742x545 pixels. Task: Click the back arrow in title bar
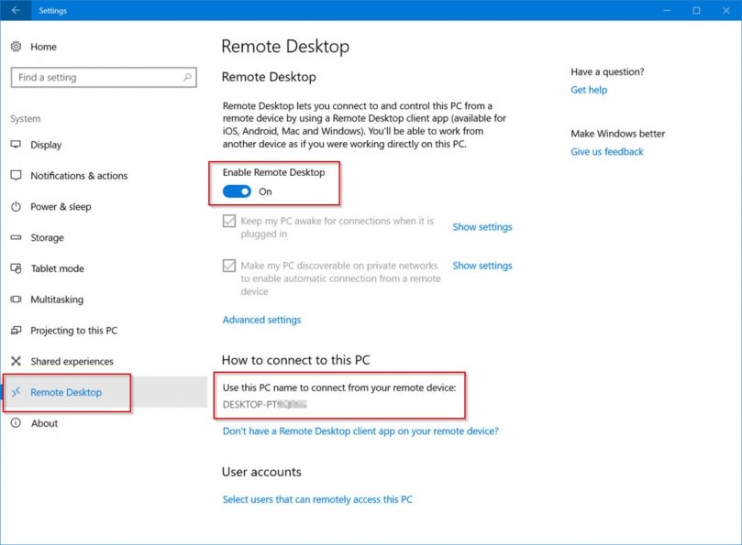click(x=16, y=10)
